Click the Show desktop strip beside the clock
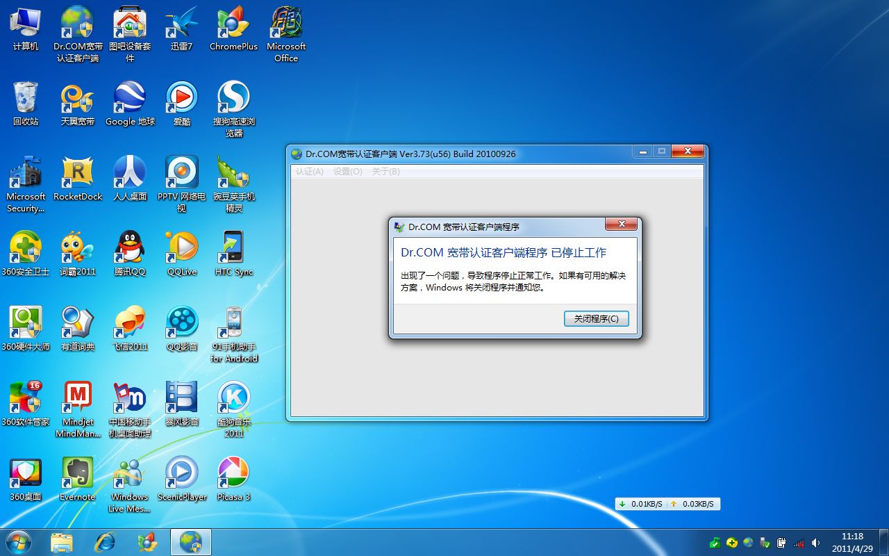 coord(883,542)
